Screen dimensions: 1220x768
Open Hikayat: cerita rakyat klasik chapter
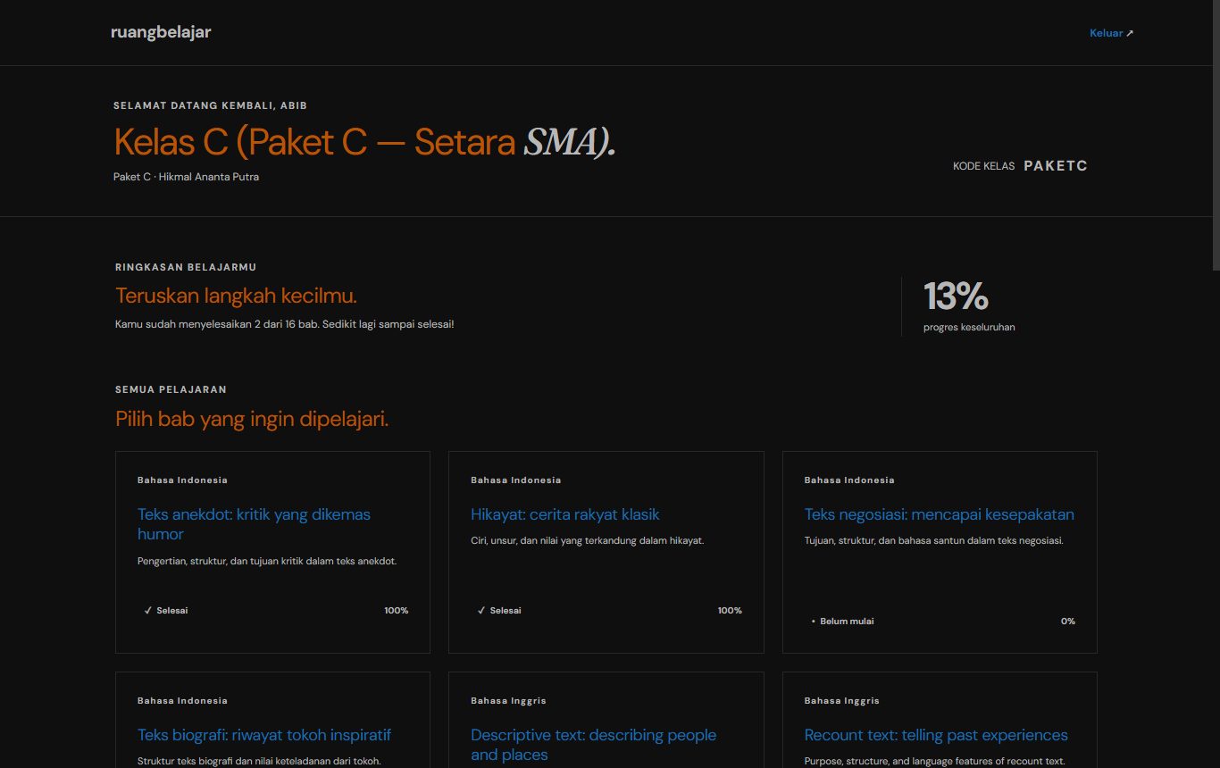pos(565,514)
